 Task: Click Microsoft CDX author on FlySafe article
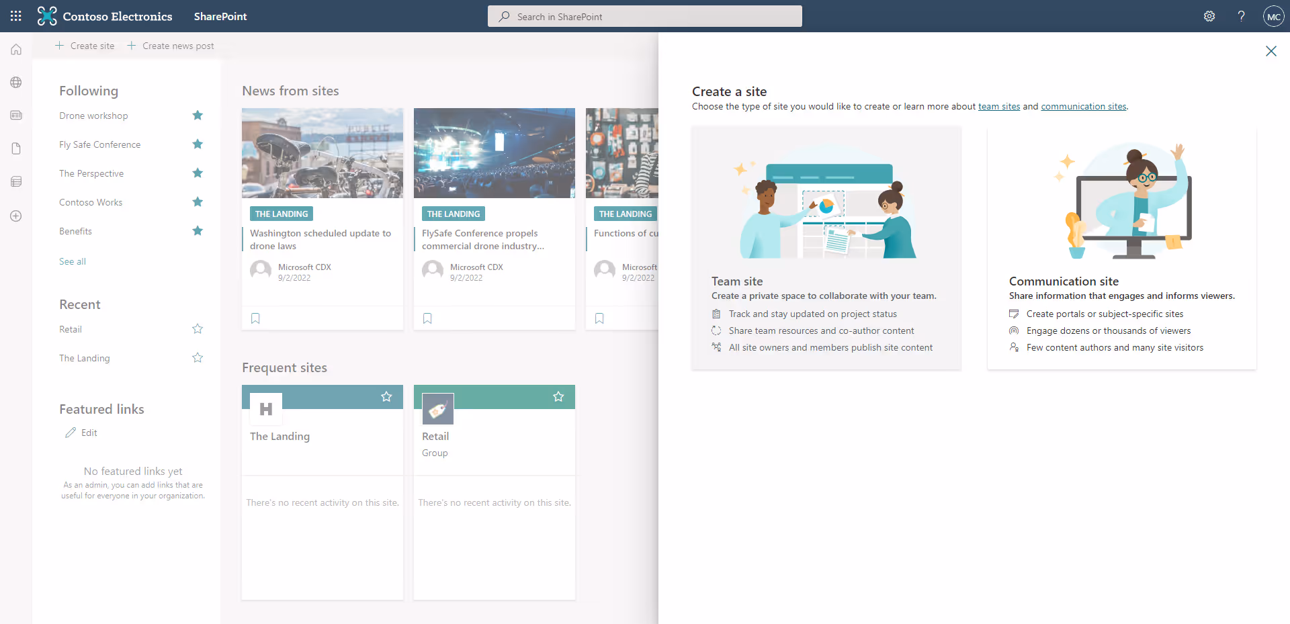point(477,267)
